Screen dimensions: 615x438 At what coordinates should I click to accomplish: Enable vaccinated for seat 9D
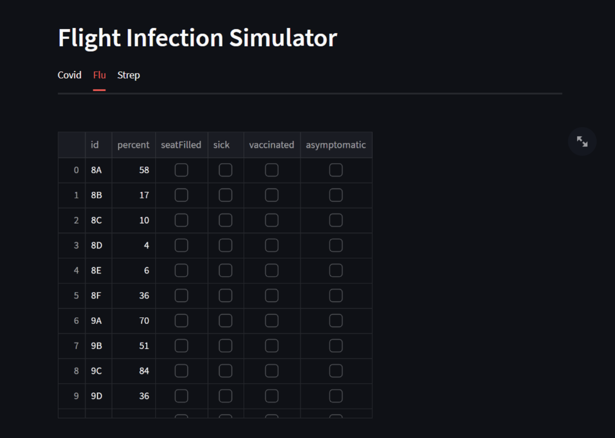271,396
